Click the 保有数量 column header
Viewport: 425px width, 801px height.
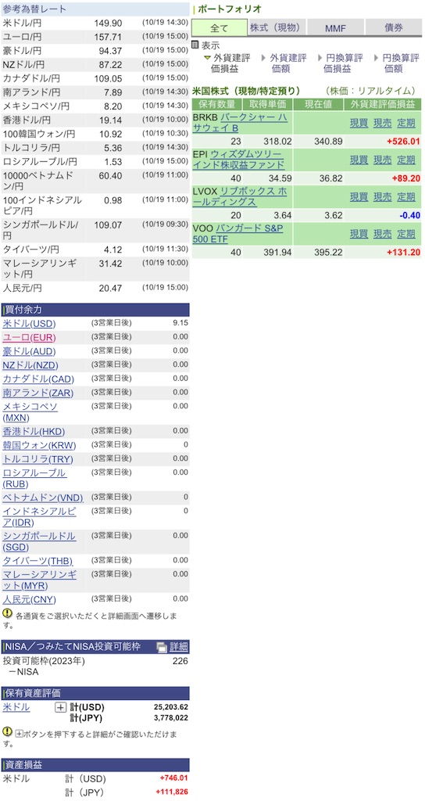point(217,105)
